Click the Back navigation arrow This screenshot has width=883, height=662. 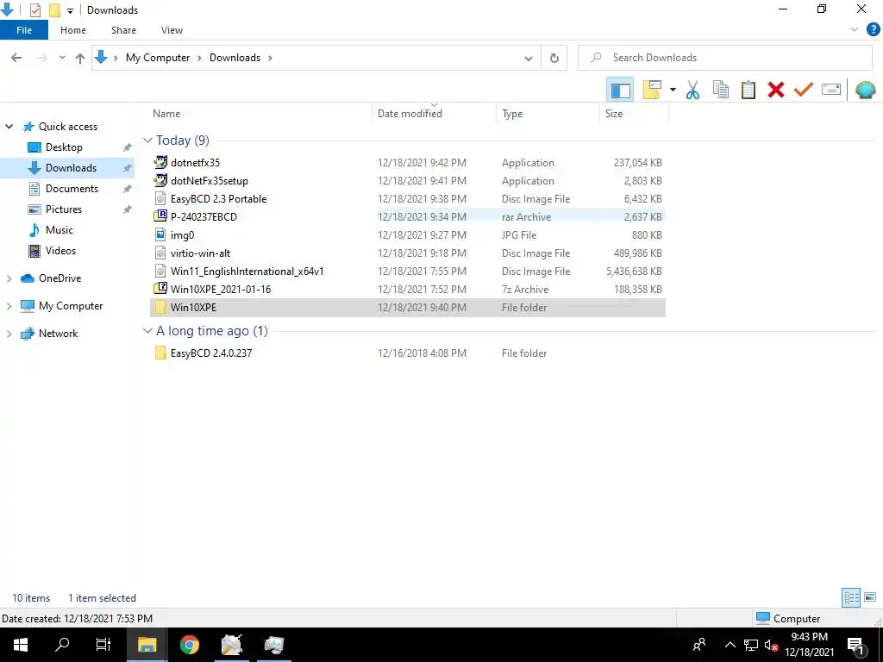16,58
